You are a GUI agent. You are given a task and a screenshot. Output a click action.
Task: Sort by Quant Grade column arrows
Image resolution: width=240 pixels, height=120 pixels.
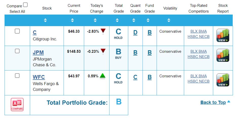[x=134, y=20]
